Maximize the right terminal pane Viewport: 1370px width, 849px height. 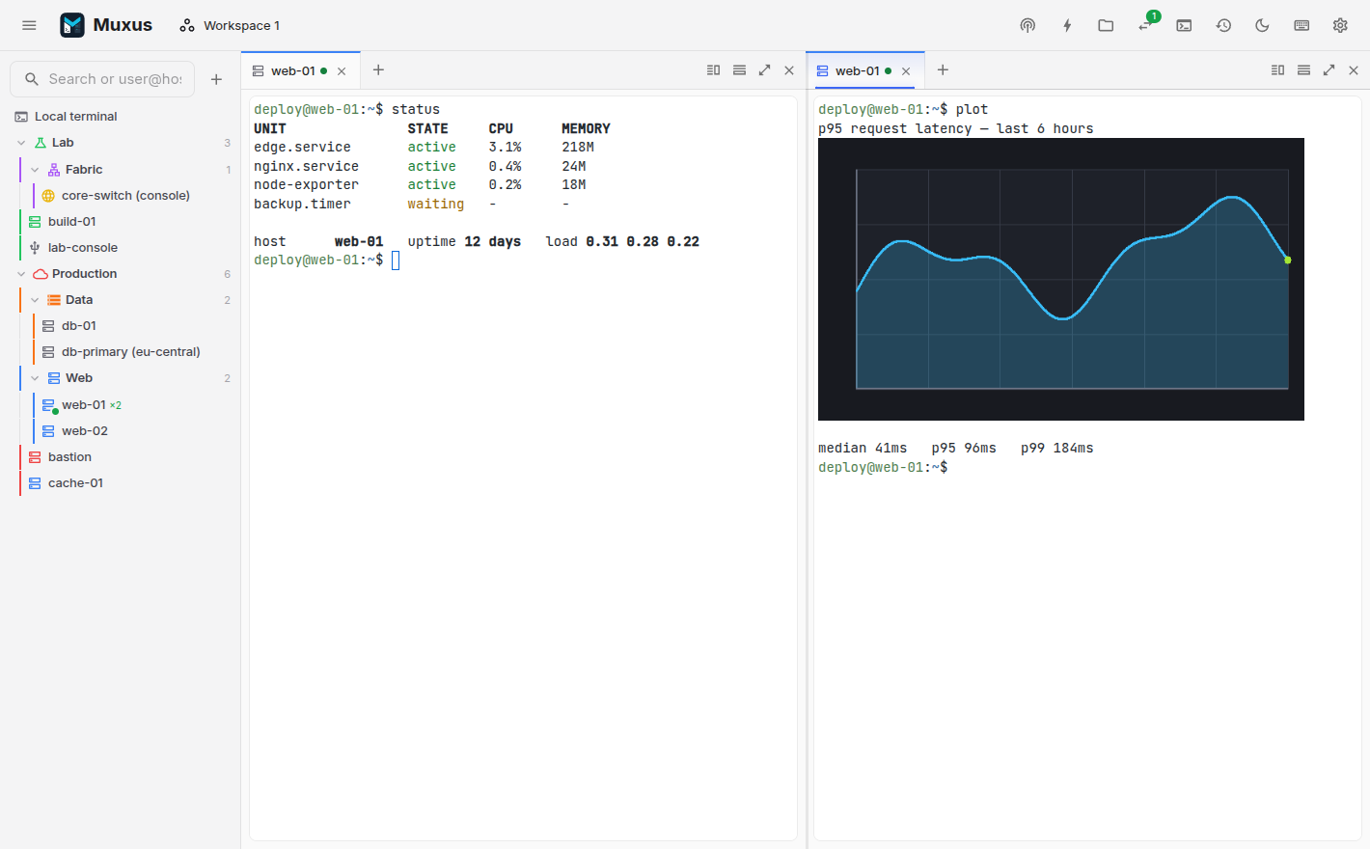point(1329,69)
